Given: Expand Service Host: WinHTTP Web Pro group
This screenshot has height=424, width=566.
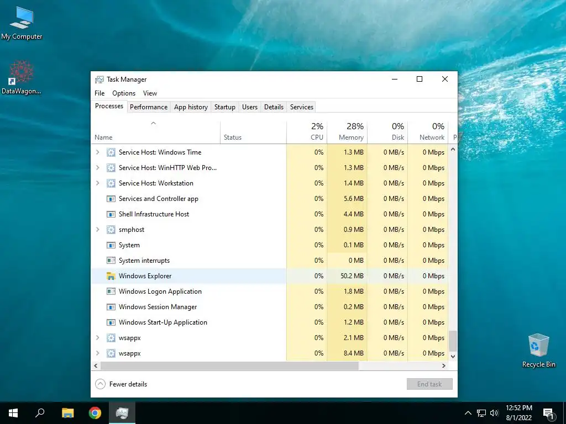Looking at the screenshot, I should tap(97, 168).
